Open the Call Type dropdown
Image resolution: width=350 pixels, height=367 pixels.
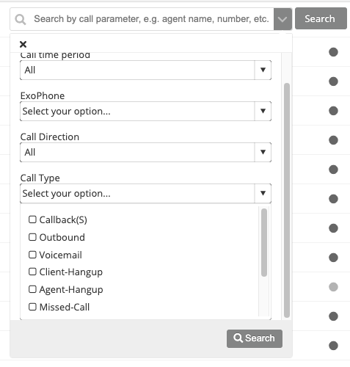point(145,193)
